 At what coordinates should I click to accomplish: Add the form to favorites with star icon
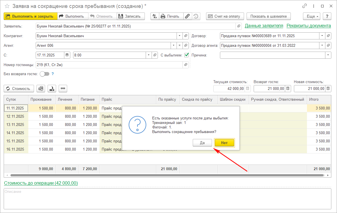coord(7,6)
